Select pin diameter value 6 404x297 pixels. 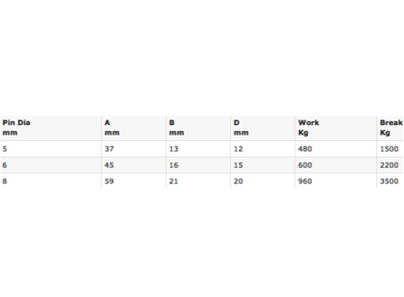(x=5, y=166)
